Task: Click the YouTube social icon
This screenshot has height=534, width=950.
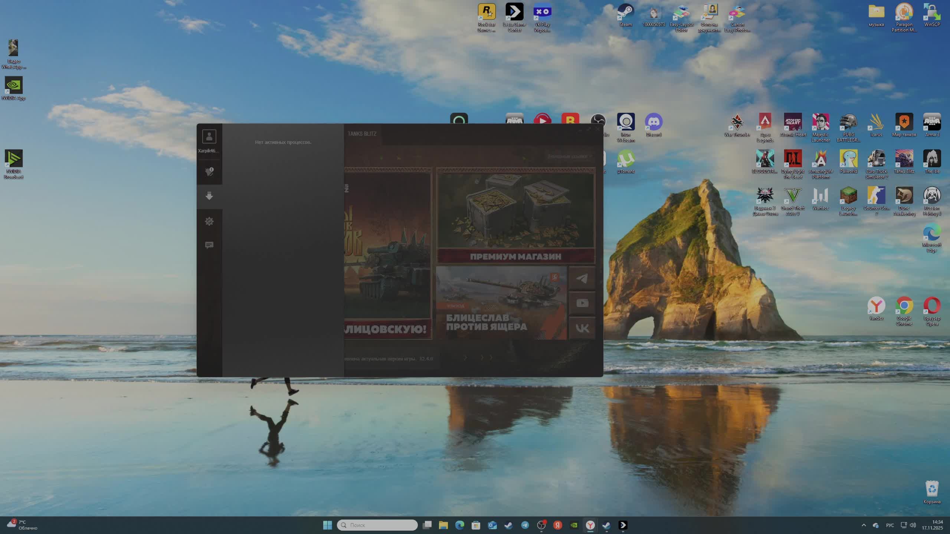Action: click(x=582, y=303)
